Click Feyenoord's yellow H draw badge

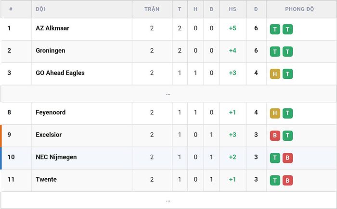[275, 113]
